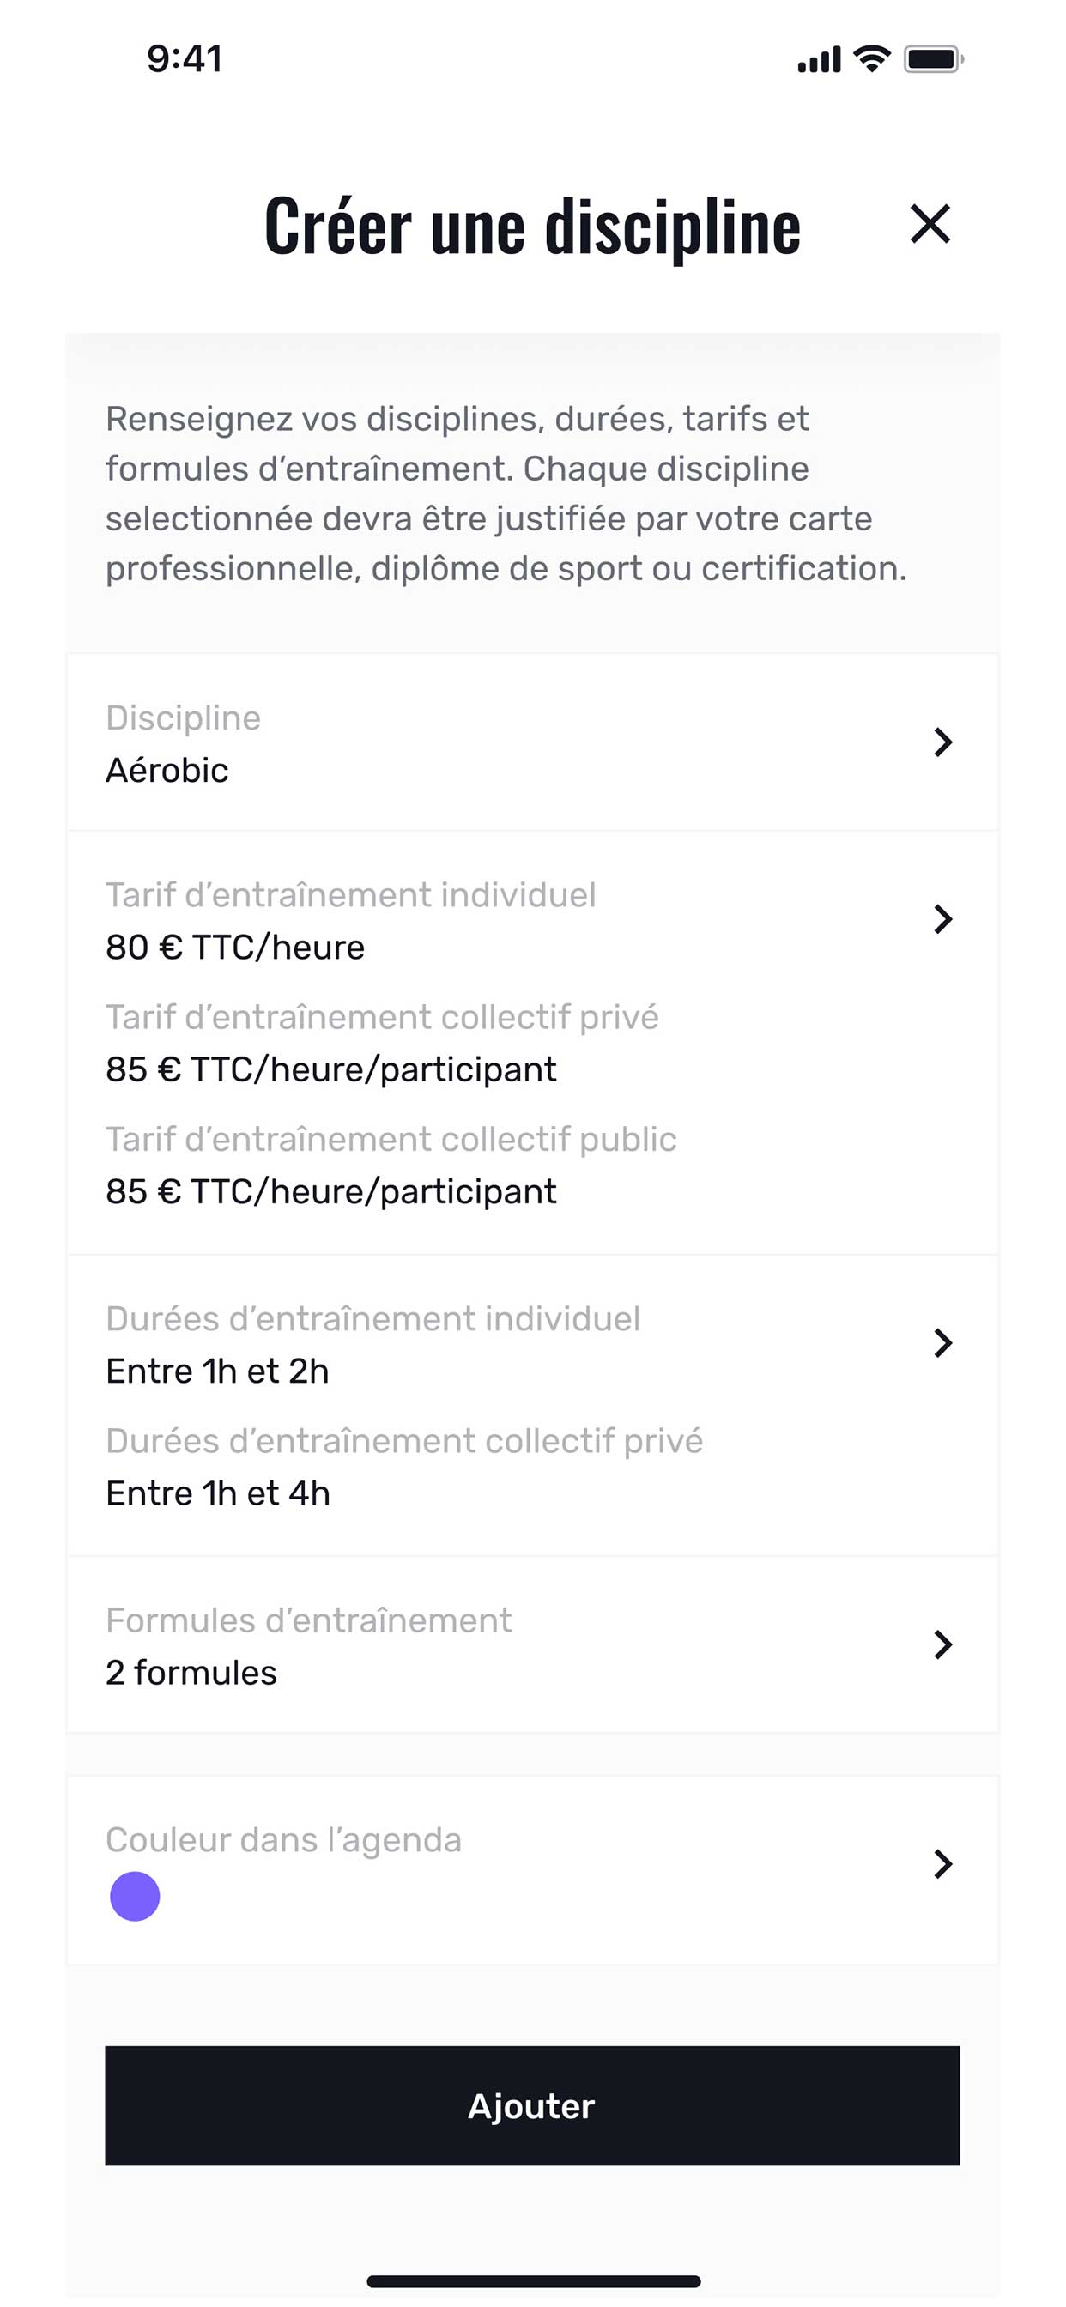The image size is (1066, 2307).
Task: Open the 2 formules entry
Action: coord(191,1672)
